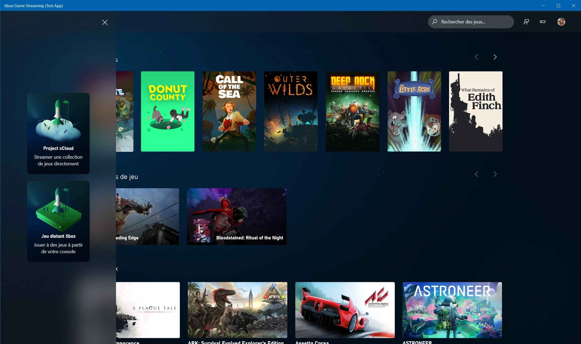Open Outer Wilds game tile
Screen dimensions: 581x344
(x=291, y=111)
